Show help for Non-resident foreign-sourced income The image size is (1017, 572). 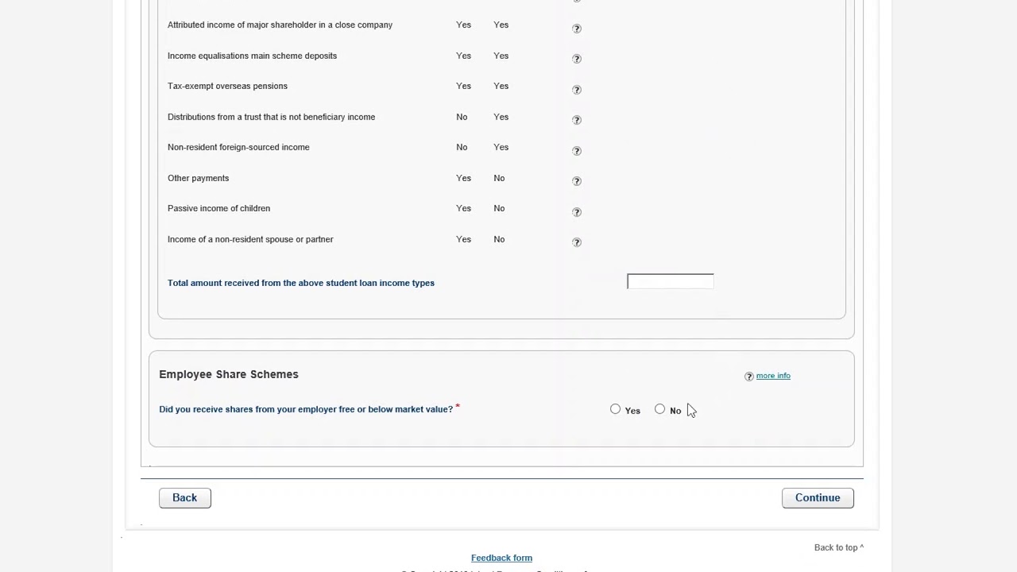click(577, 151)
